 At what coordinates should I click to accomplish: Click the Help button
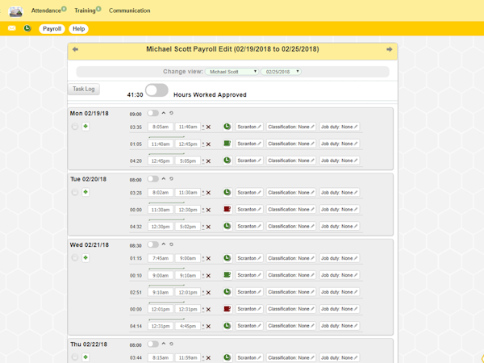(x=78, y=28)
